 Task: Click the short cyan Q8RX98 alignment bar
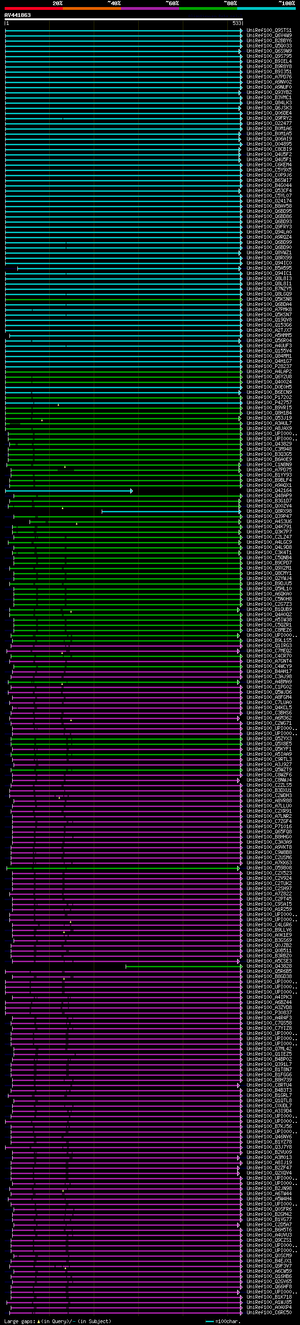point(172,511)
